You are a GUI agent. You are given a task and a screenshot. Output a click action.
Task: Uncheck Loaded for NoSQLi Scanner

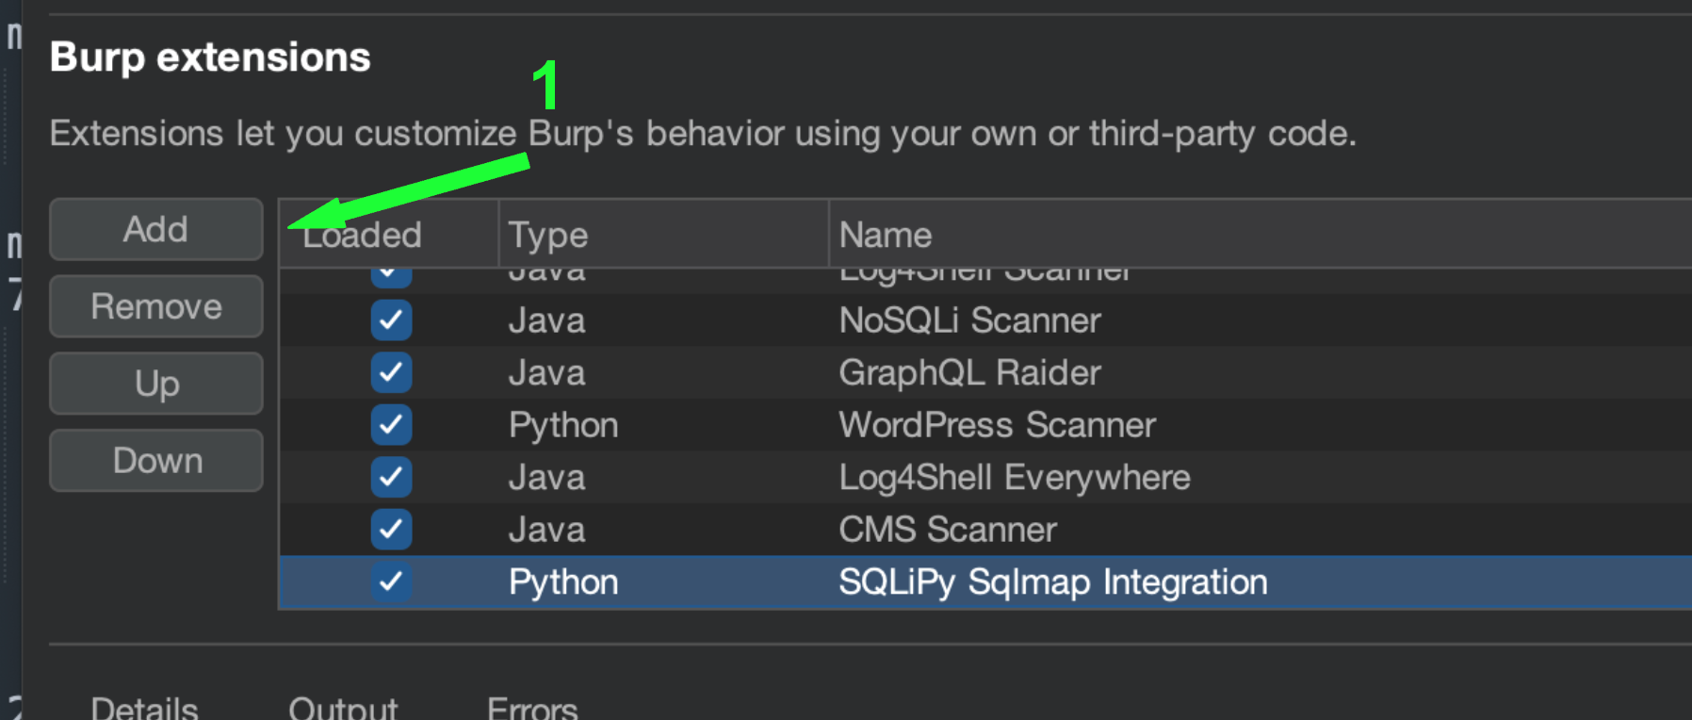tap(391, 320)
